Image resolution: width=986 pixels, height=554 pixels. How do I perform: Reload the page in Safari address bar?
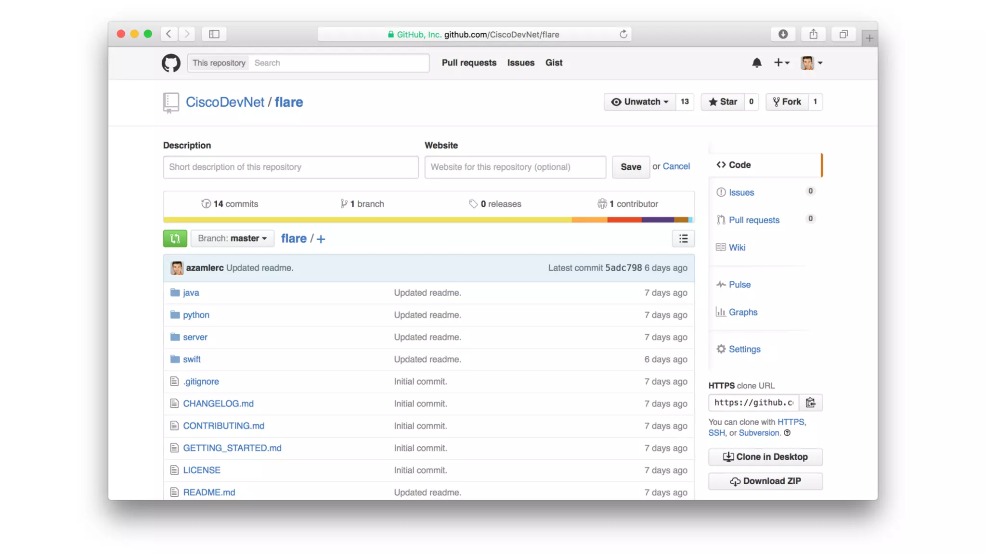623,34
